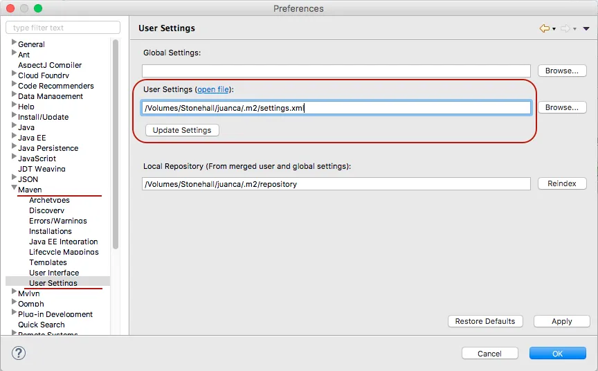Click the Global Settings path field

pos(336,71)
